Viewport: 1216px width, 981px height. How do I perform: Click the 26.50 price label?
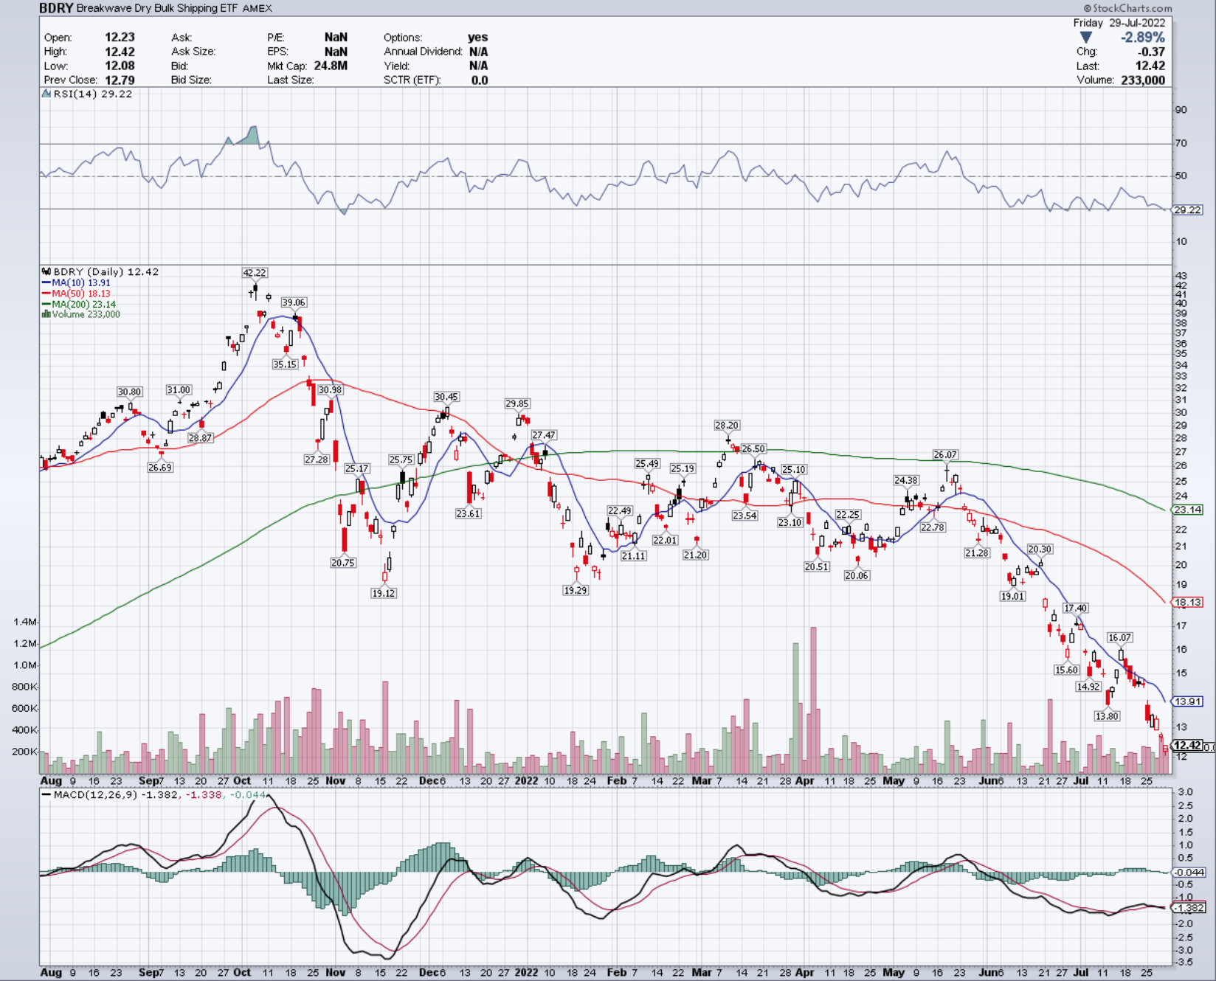tap(753, 449)
